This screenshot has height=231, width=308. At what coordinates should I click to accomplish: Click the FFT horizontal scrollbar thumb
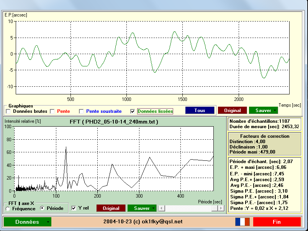pos(215,208)
